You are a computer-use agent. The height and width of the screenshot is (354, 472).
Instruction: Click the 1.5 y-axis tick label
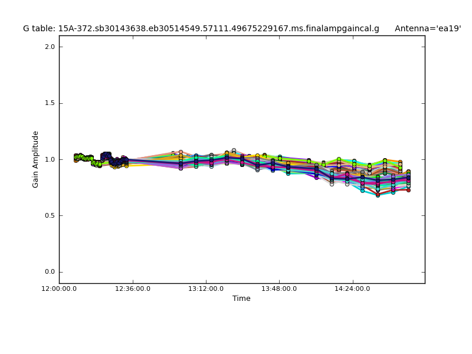pyautogui.click(x=50, y=103)
